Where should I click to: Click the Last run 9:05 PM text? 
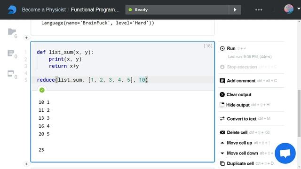coord(250,57)
